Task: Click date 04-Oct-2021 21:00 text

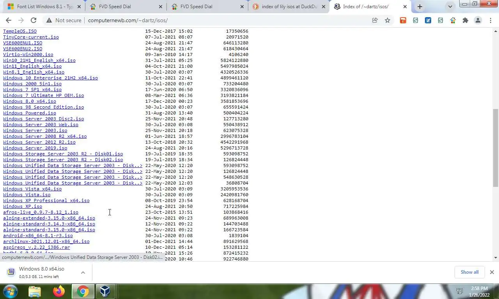Action: tap(169, 66)
